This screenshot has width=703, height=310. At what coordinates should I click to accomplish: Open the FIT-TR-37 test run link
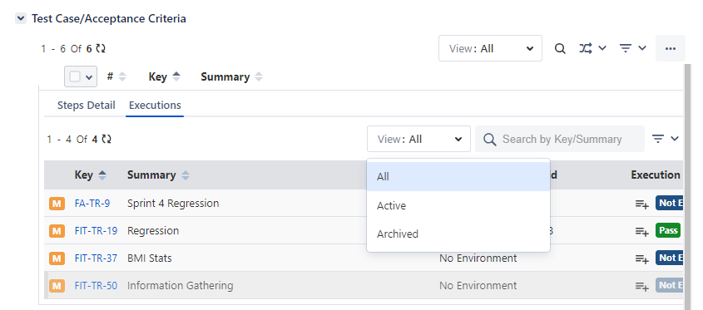[x=96, y=258]
